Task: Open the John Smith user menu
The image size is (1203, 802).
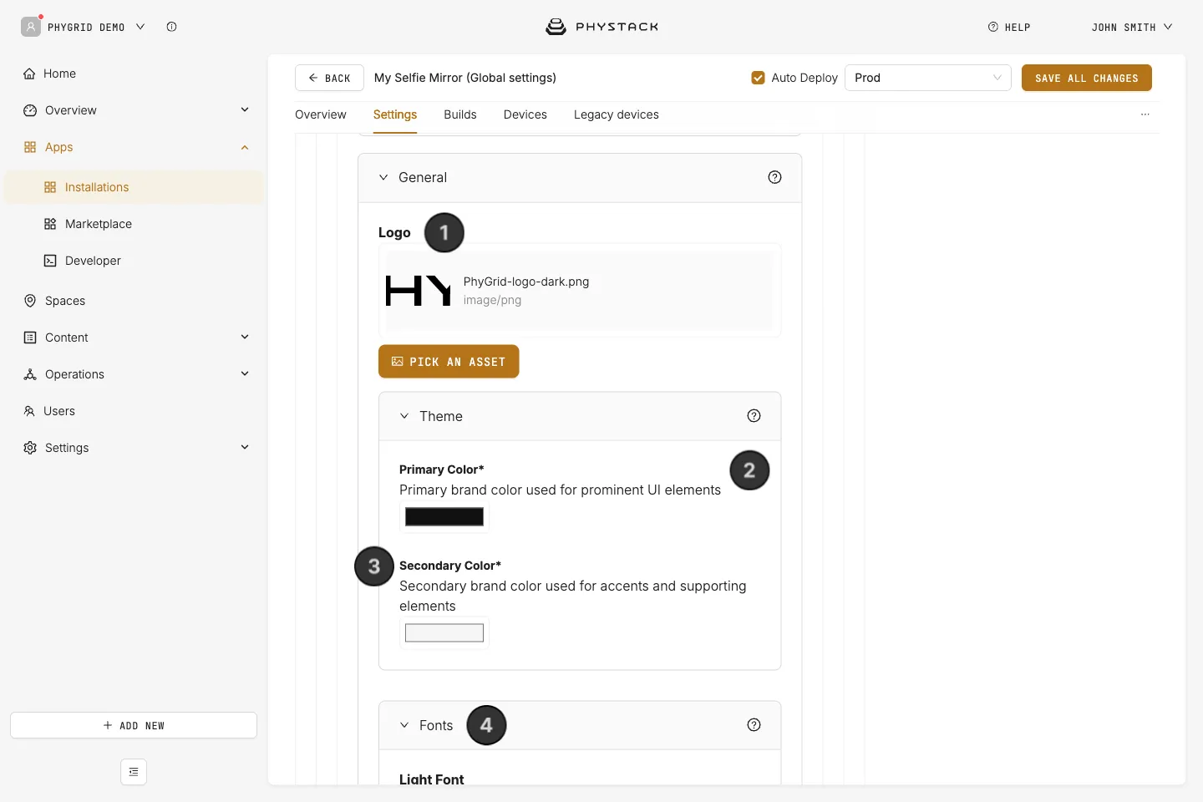Action: (x=1131, y=27)
